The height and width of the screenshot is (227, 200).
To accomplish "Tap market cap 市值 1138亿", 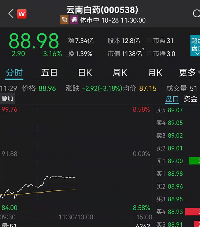I will click(x=125, y=54).
